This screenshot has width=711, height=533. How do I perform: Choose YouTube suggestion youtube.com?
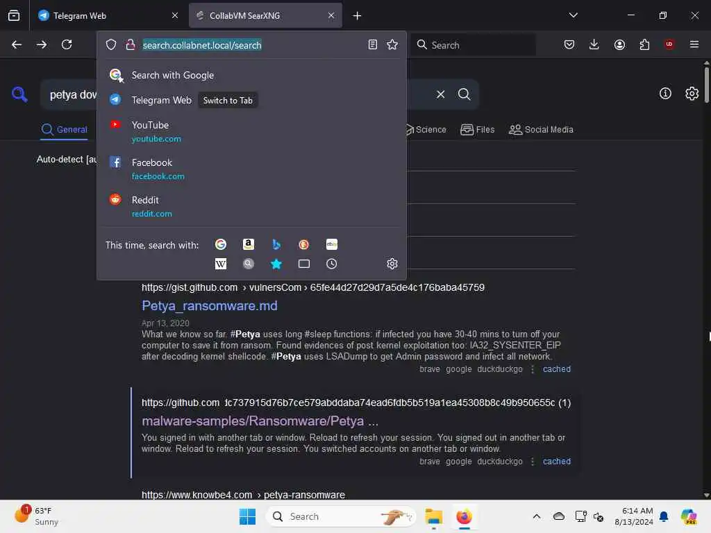coord(251,131)
